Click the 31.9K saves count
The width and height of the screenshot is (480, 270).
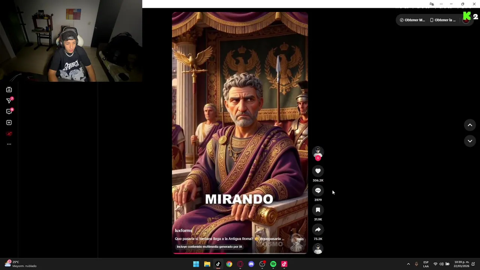point(318,219)
